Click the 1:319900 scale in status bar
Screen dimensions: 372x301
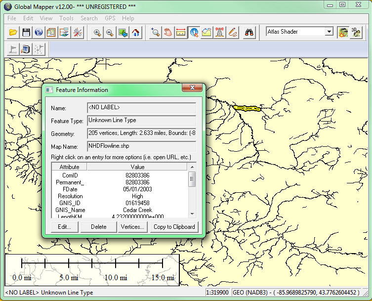pos(217,293)
